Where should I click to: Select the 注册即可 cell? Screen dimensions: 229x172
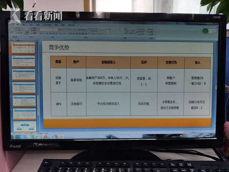pyautogui.click(x=77, y=104)
